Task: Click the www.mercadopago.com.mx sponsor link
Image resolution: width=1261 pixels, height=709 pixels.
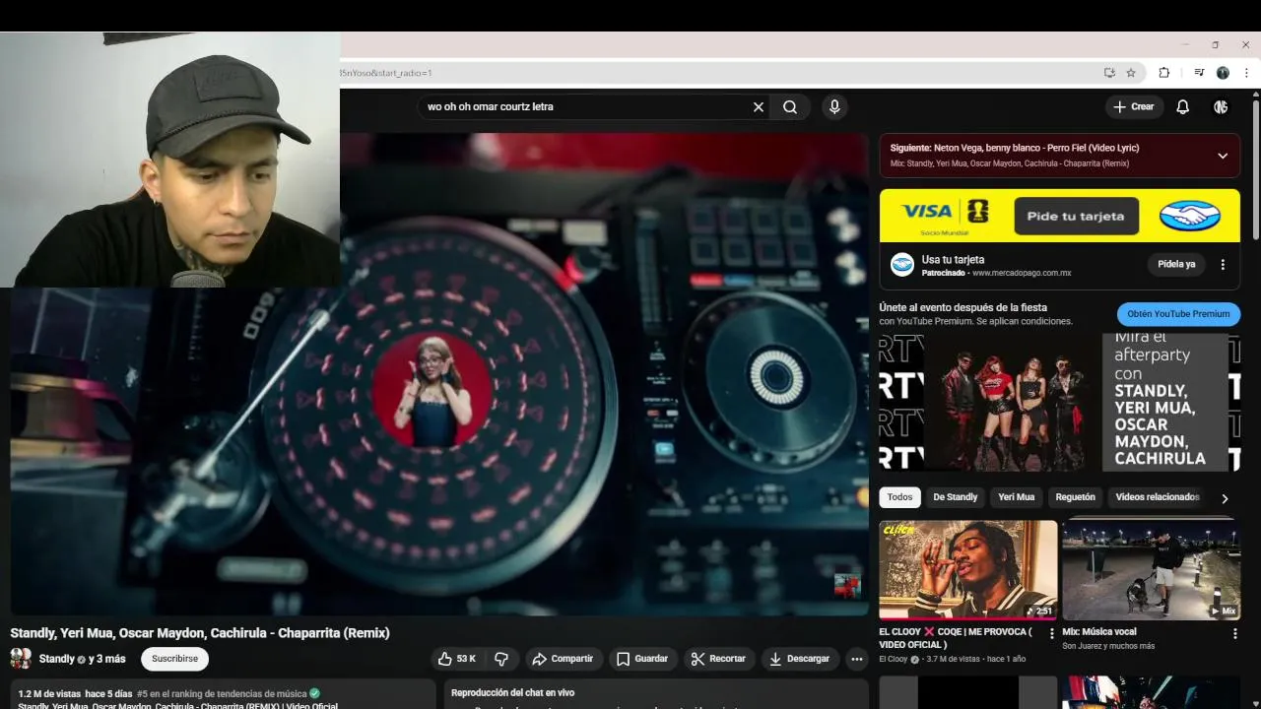Action: 1022,273
